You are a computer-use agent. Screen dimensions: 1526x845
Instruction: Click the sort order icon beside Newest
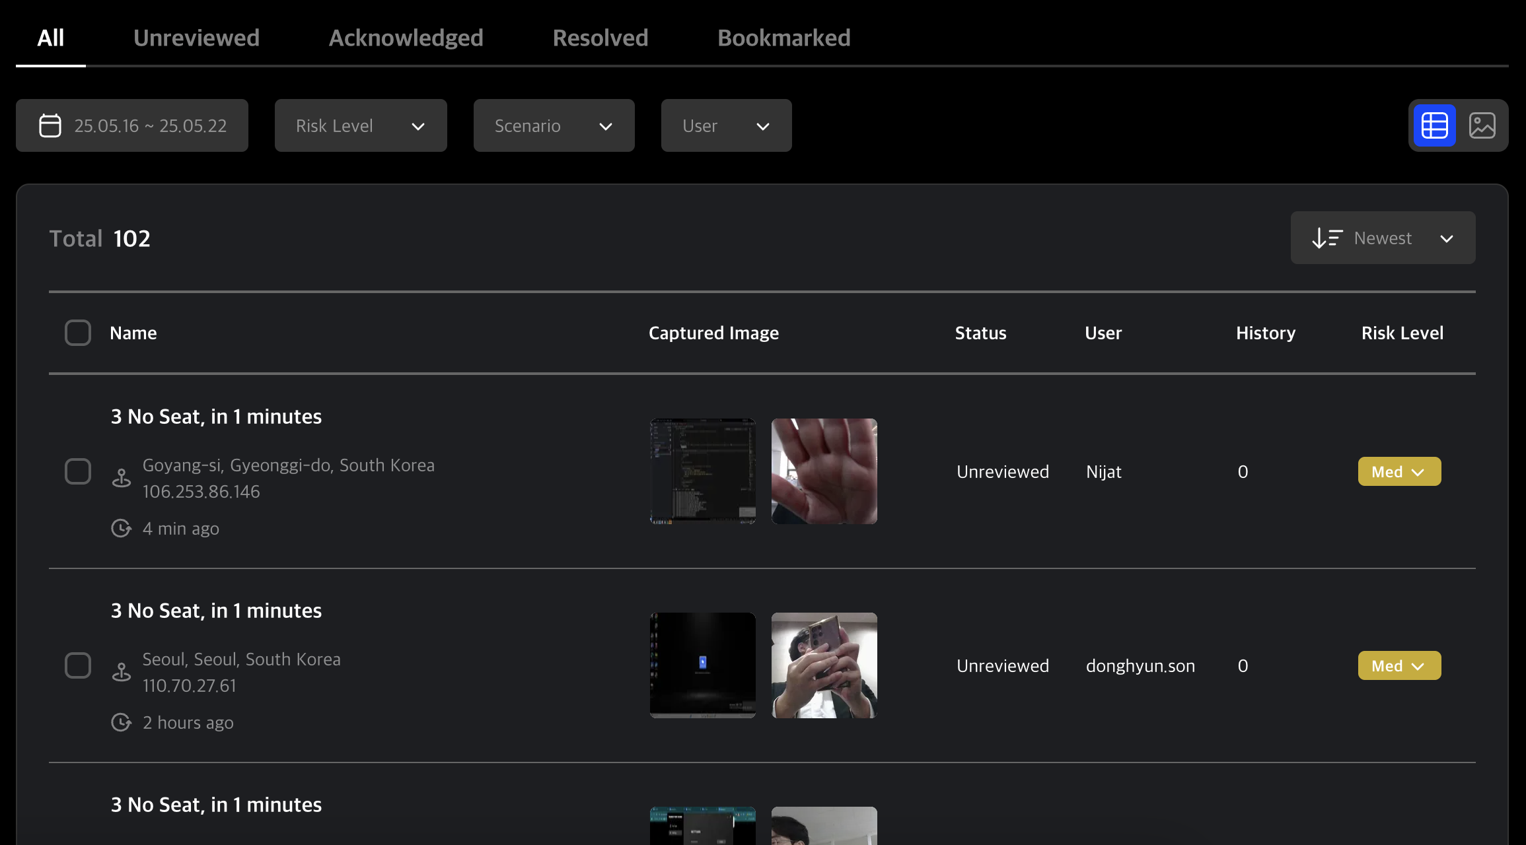coord(1326,238)
